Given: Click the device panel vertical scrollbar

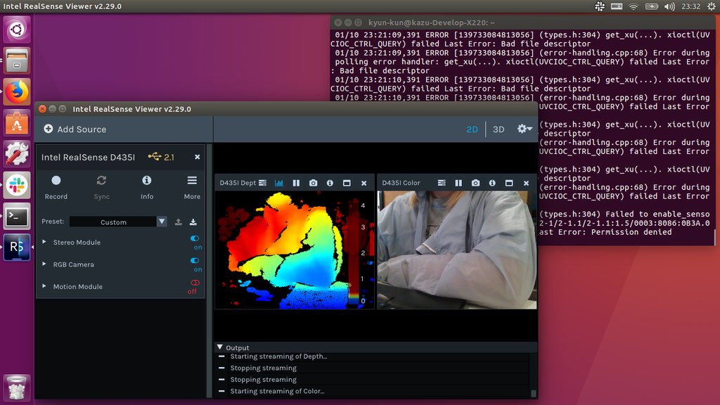Looking at the screenshot, I should (210, 271).
